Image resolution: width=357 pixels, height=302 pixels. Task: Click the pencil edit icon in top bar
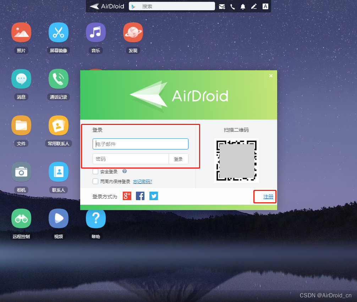(x=254, y=6)
